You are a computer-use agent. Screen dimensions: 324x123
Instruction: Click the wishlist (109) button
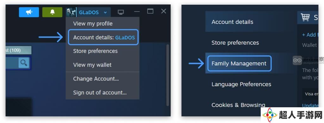(x=19, y=50)
